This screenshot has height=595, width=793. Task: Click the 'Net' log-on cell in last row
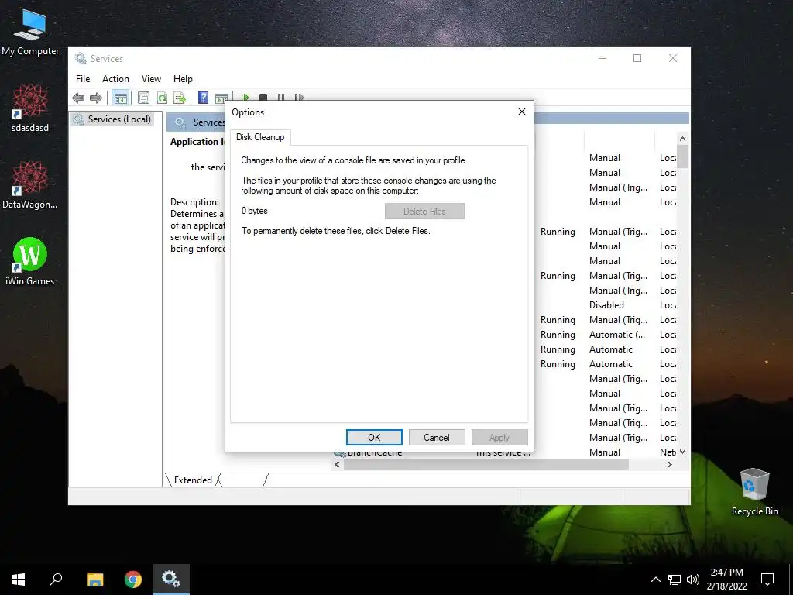668,452
